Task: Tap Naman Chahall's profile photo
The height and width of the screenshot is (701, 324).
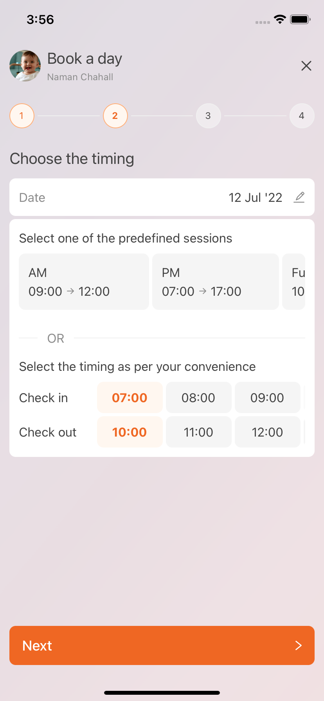Action: tap(25, 66)
